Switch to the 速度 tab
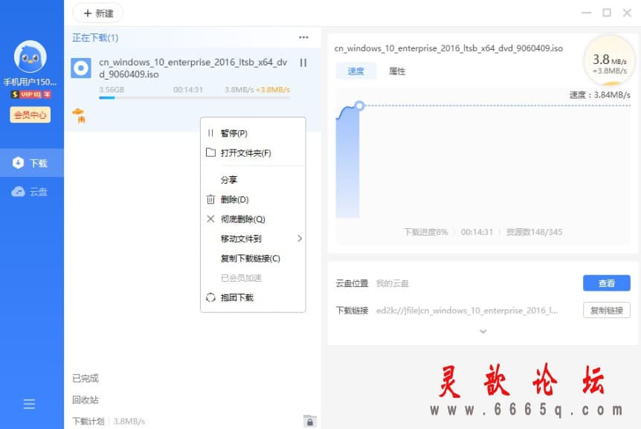The width and height of the screenshot is (641, 429). tap(355, 71)
